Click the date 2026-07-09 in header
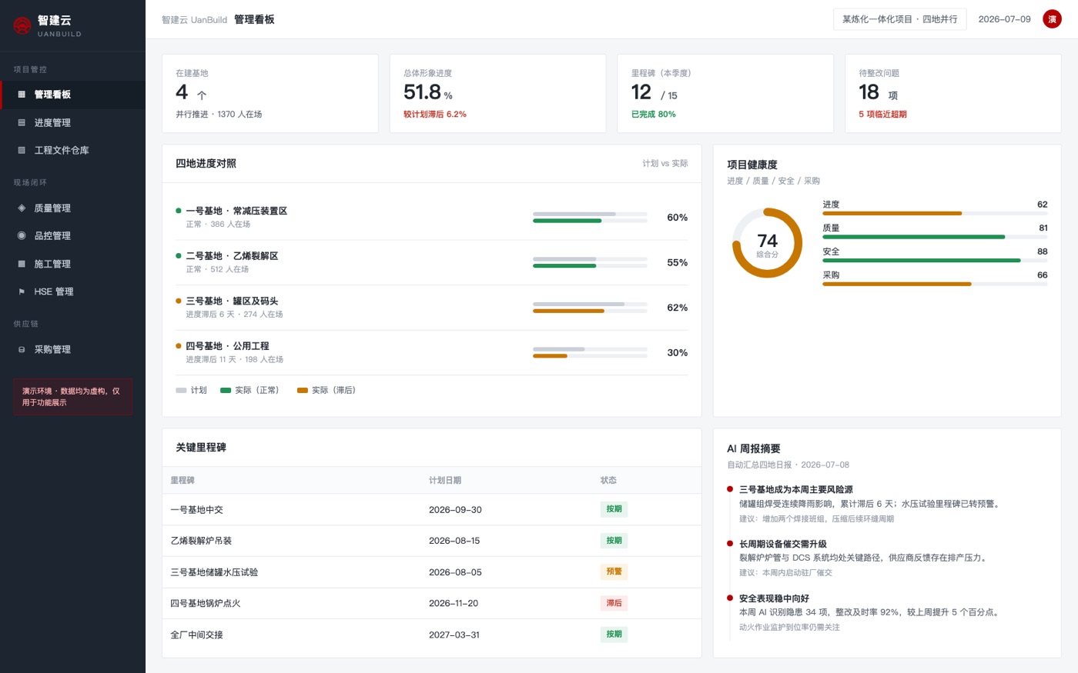1078x673 pixels. pyautogui.click(x=1004, y=19)
